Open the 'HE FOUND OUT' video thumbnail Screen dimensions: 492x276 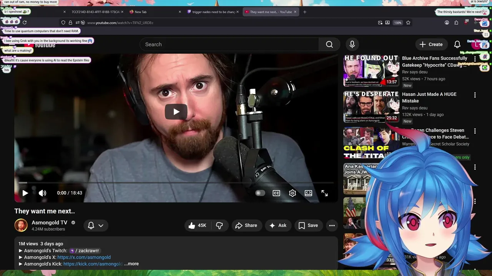point(371,71)
